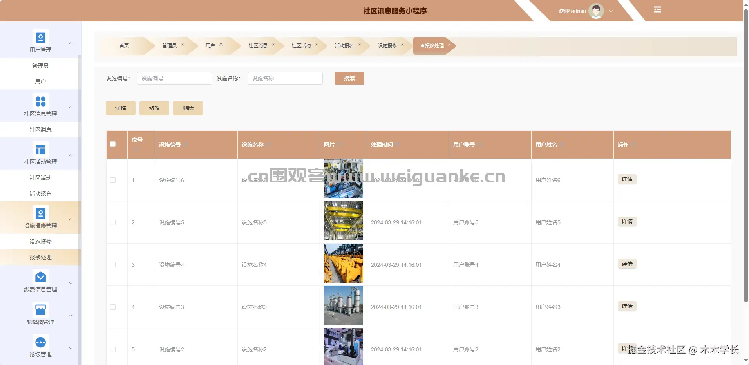Collapse the 社区消息管理 menu chevron
This screenshot has width=749, height=365.
click(x=71, y=107)
